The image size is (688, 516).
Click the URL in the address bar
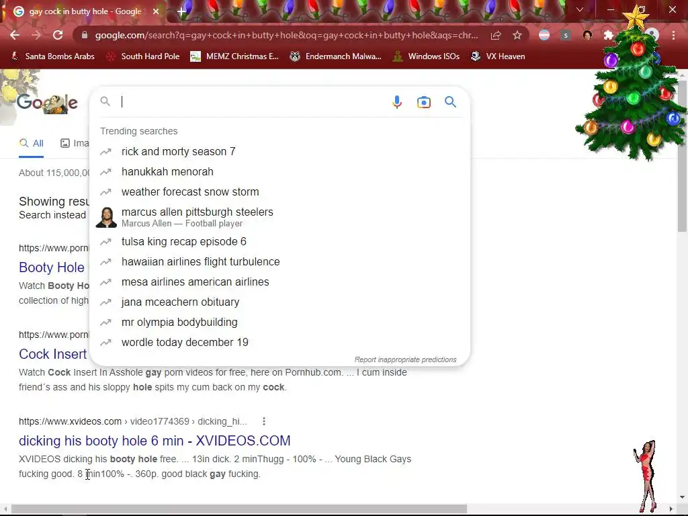point(286,35)
